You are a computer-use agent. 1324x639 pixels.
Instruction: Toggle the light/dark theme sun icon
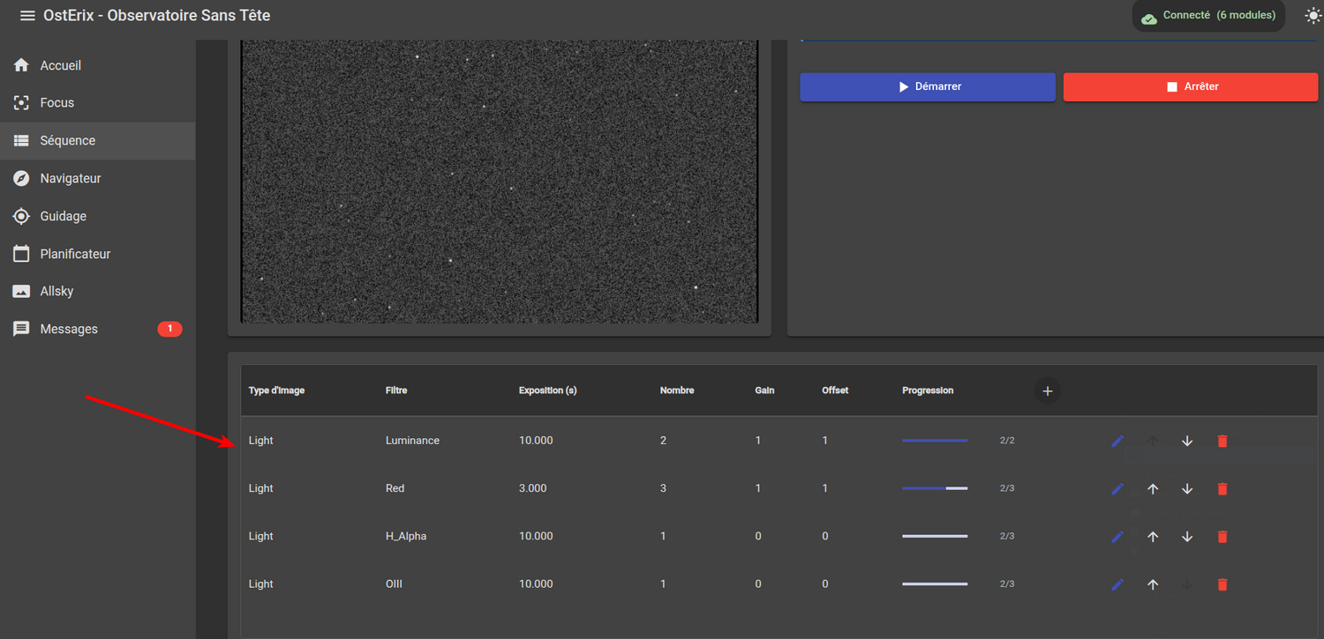tap(1313, 16)
